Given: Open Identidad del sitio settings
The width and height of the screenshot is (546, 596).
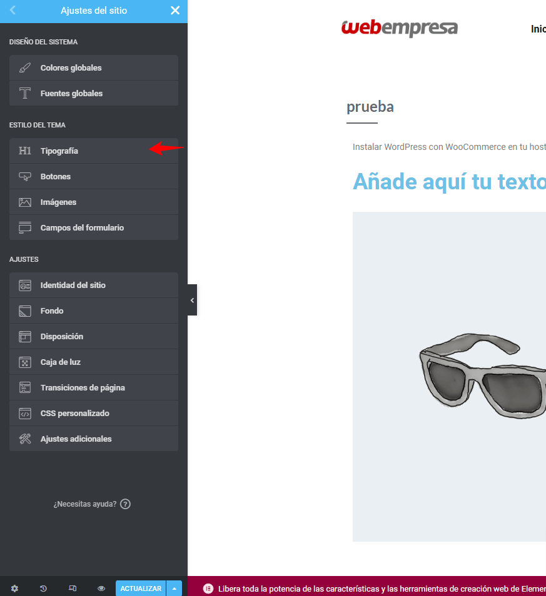Looking at the screenshot, I should [94, 285].
